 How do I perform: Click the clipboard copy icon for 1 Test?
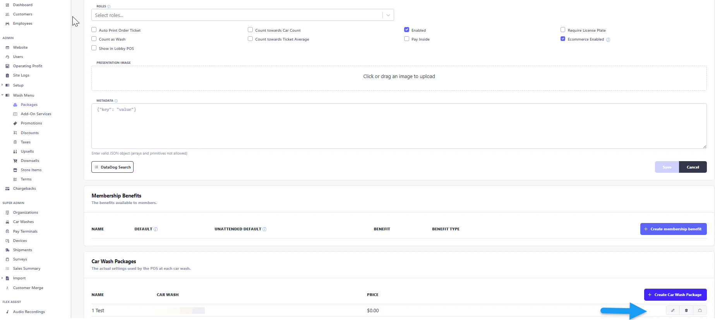coord(700,310)
